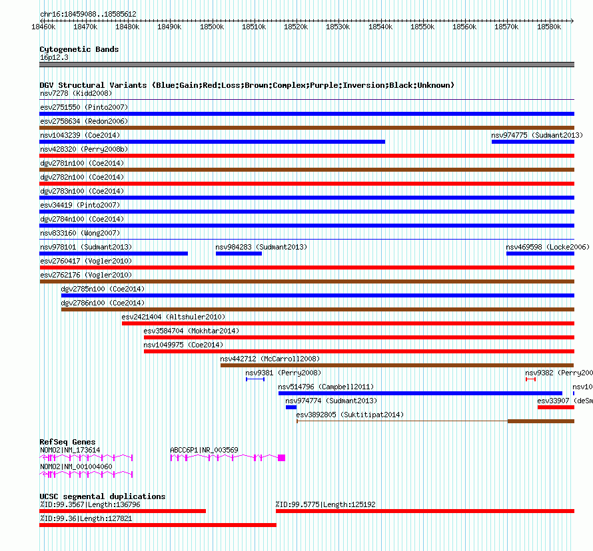Click the nsv514796 (Campbell2011) blue bar

click(420, 393)
